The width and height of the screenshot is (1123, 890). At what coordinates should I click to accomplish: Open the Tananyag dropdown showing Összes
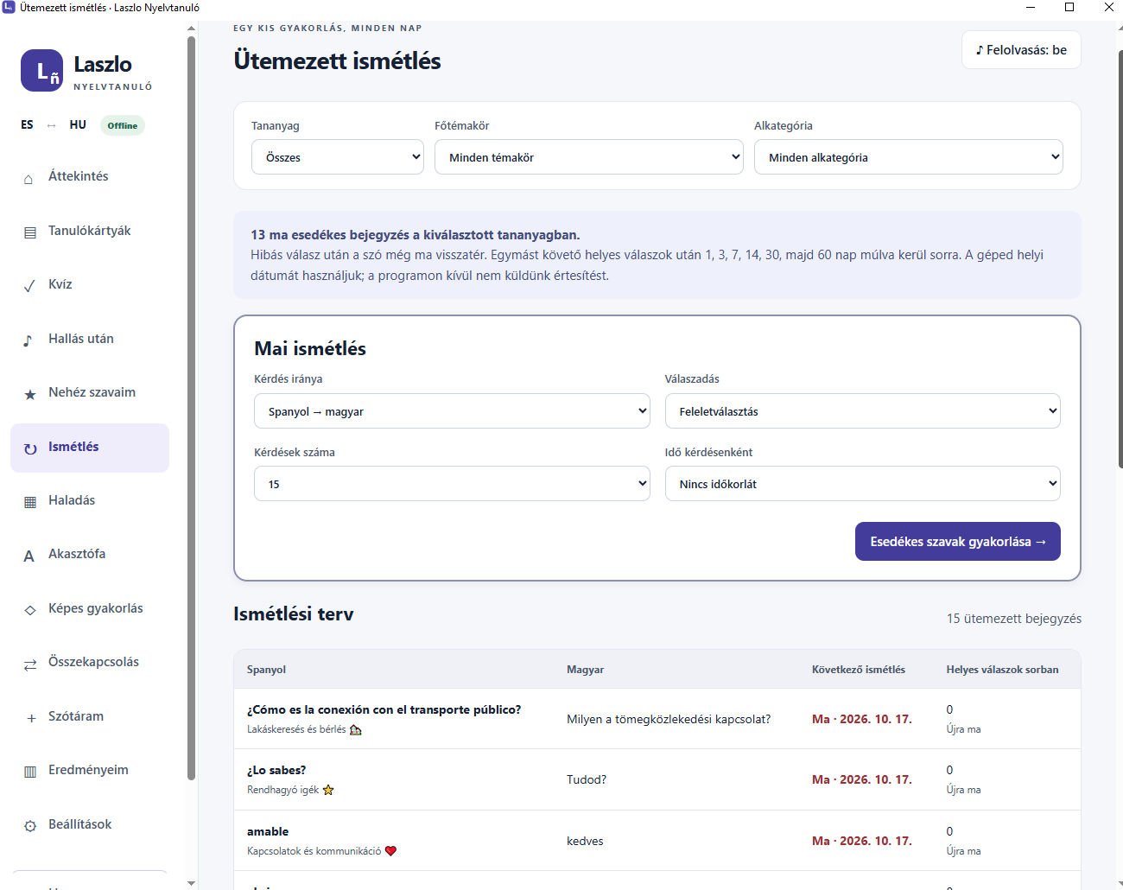coord(338,157)
